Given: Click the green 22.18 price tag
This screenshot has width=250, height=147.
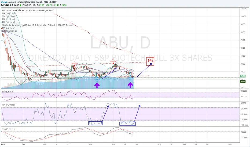Looking at the screenshot, I should coord(243,82).
